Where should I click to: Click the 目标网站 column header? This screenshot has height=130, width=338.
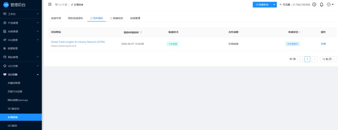pos(56,32)
